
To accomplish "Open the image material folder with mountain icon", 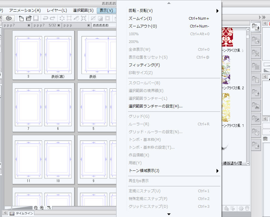I will (x=255, y=106).
